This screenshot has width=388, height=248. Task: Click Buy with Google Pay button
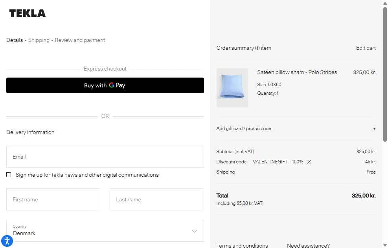(105, 85)
